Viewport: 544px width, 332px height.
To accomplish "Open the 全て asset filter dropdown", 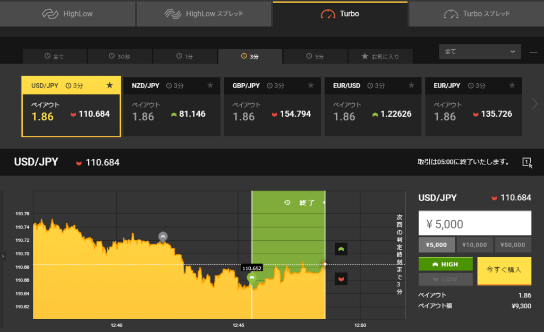I will tap(479, 51).
